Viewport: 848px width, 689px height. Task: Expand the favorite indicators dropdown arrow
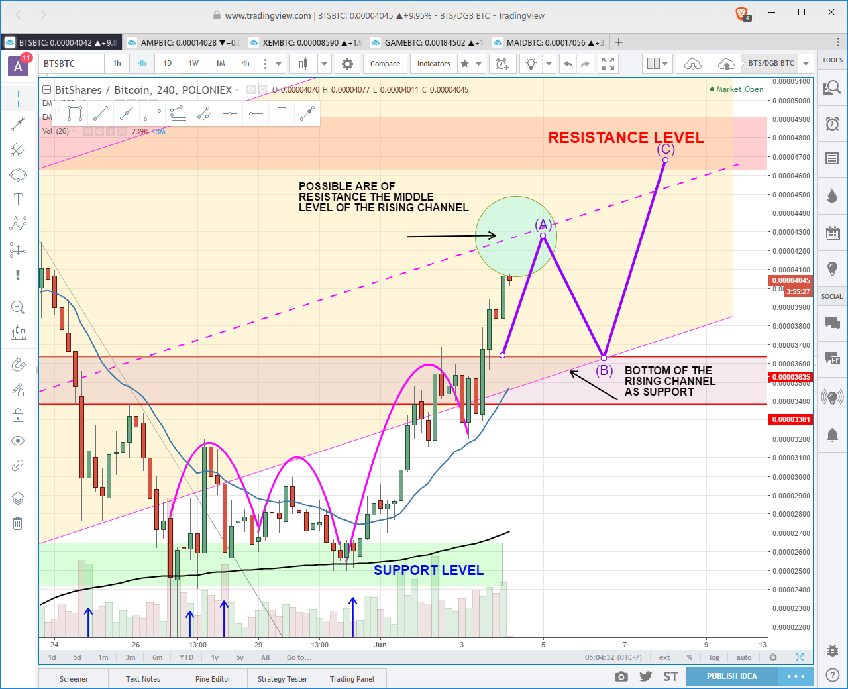pos(478,64)
